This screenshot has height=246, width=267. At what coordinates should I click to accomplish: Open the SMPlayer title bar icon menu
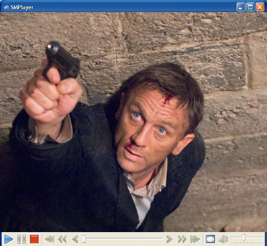pos(6,7)
